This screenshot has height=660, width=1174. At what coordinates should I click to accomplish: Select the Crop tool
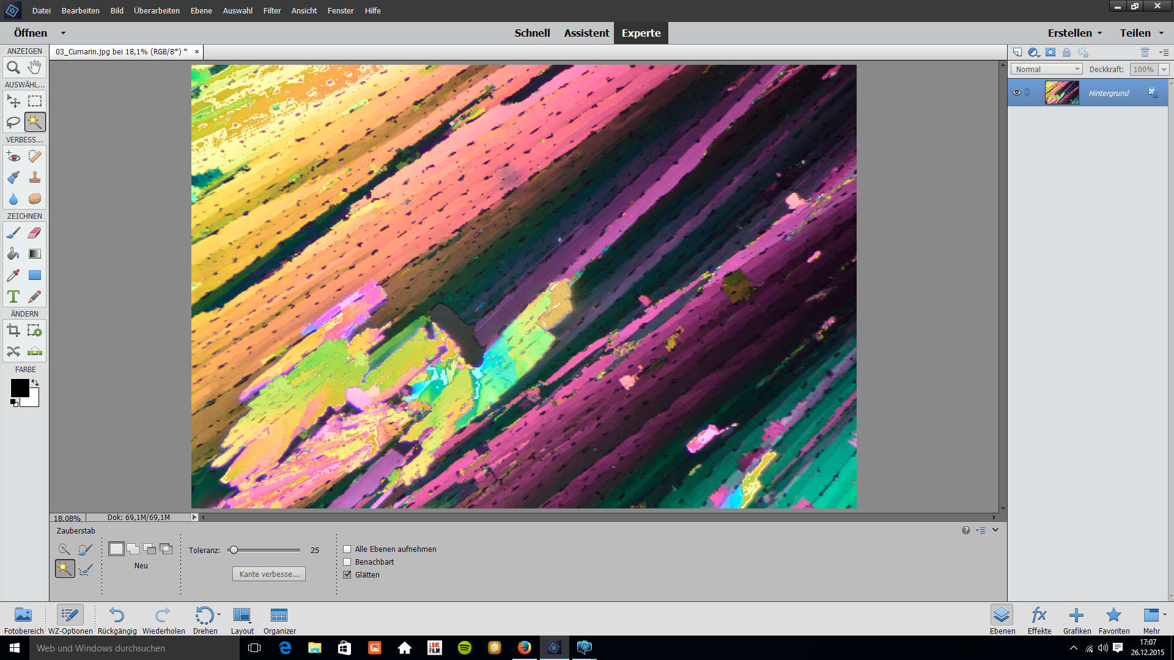pos(13,331)
